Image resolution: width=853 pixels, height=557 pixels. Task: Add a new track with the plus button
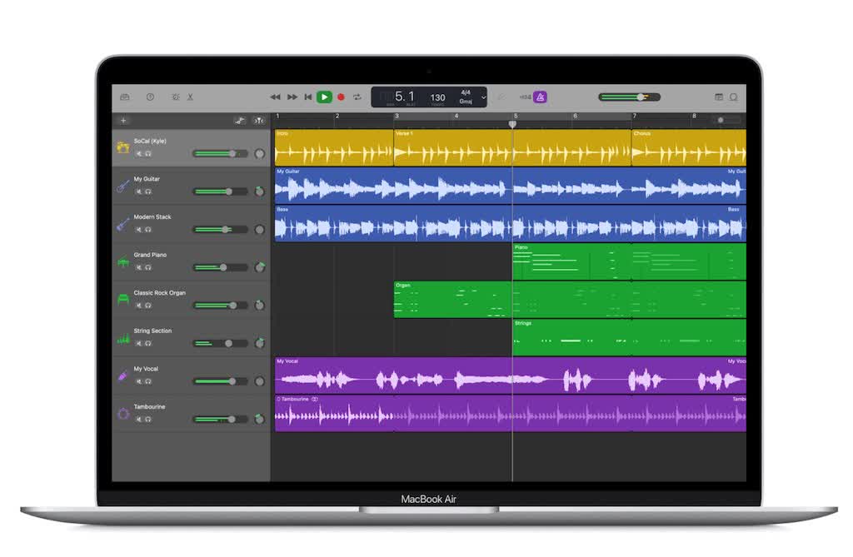pos(122,120)
